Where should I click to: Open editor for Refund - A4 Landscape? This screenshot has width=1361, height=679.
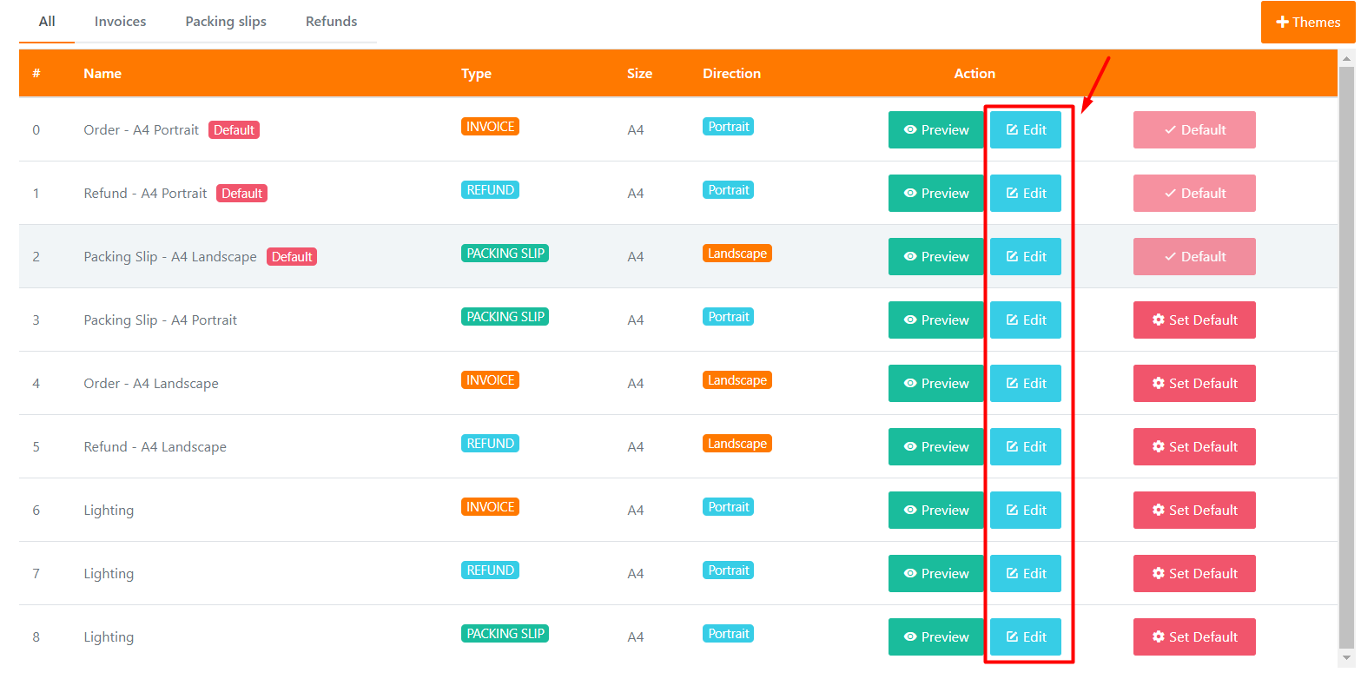tap(1025, 447)
